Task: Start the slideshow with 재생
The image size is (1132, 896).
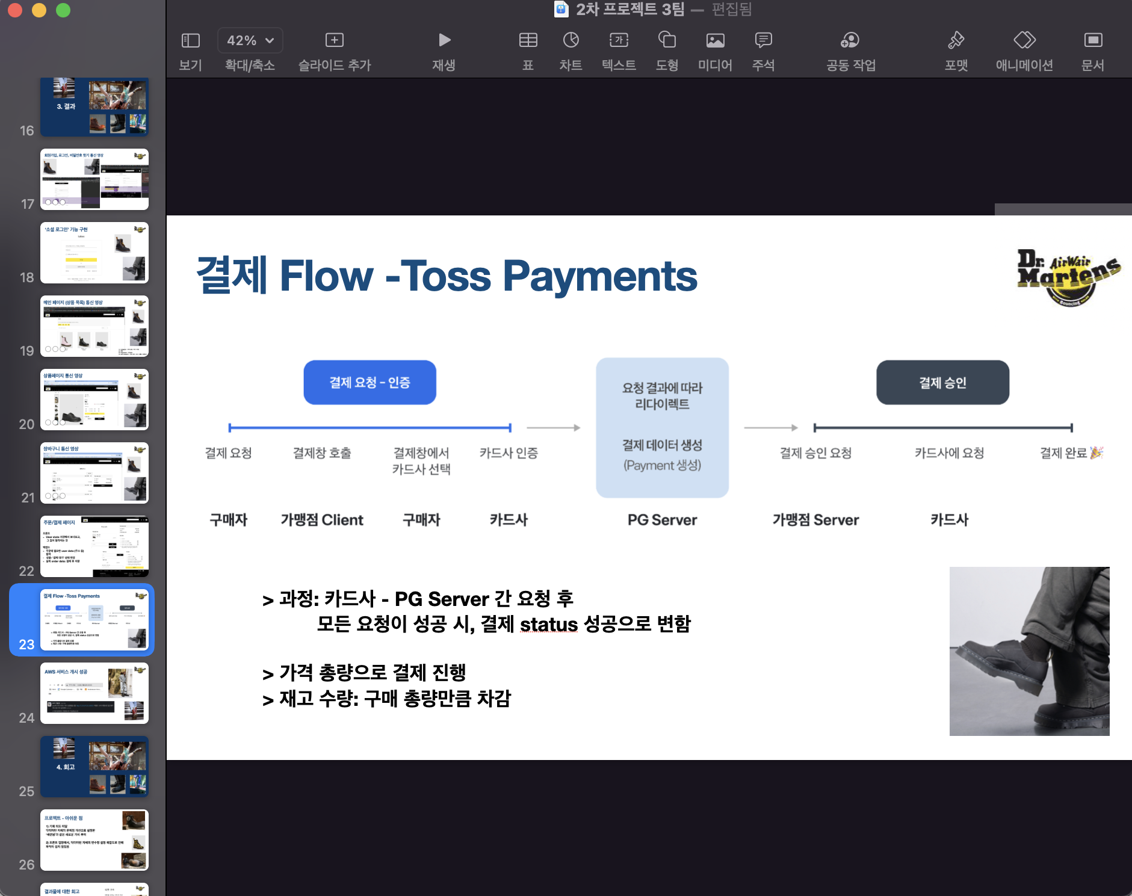Action: coord(444,40)
